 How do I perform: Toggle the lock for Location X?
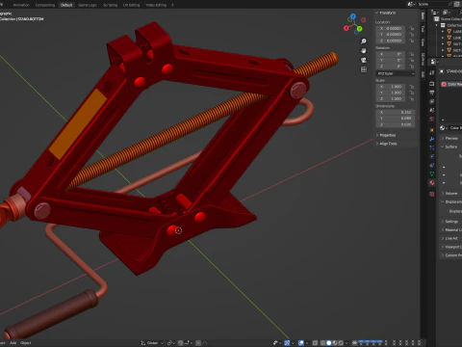click(412, 29)
